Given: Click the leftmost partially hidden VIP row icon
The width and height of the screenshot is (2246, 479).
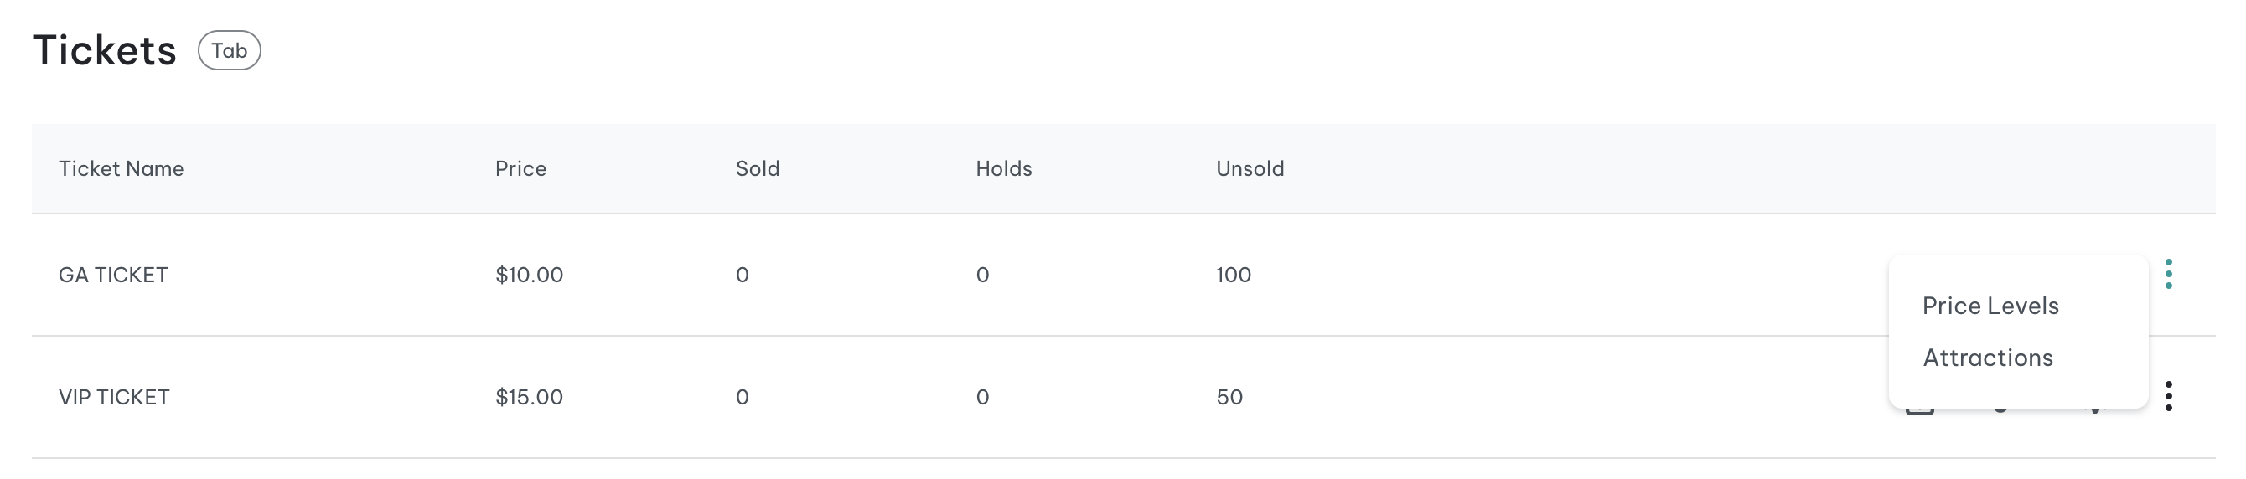Looking at the screenshot, I should [x=1919, y=411].
